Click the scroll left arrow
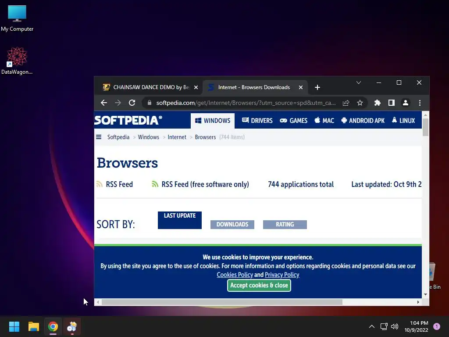This screenshot has width=449, height=337. (98, 302)
